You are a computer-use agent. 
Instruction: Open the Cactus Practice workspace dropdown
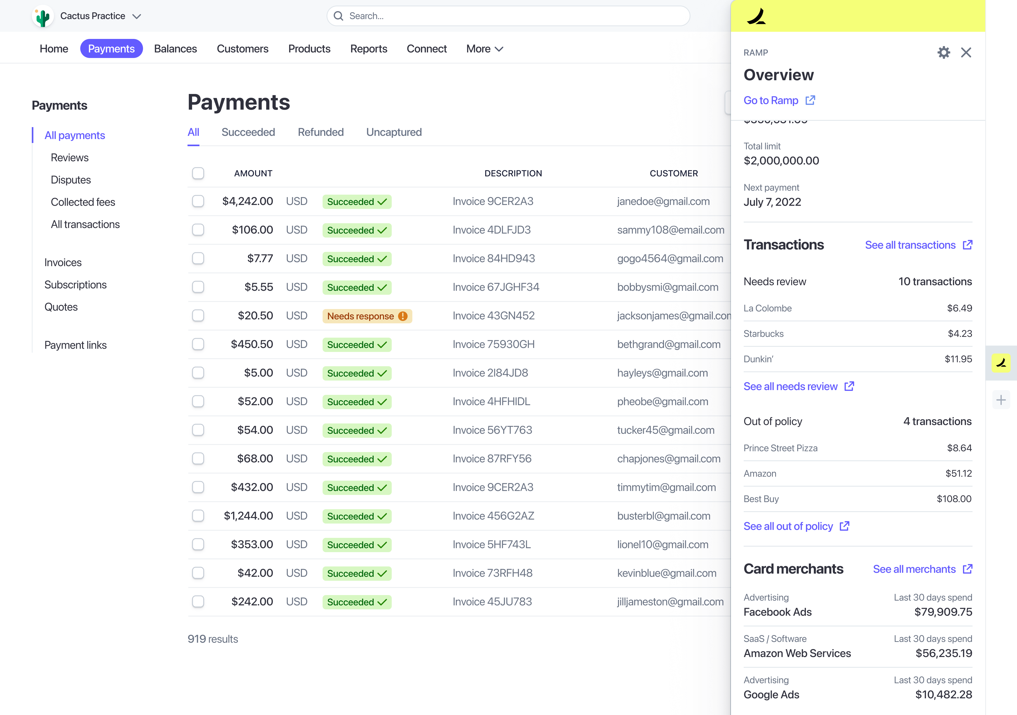click(x=137, y=16)
